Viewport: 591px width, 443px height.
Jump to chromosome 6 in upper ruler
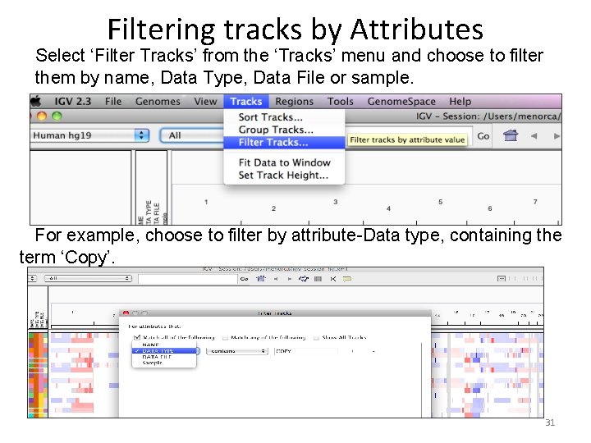coord(489,208)
